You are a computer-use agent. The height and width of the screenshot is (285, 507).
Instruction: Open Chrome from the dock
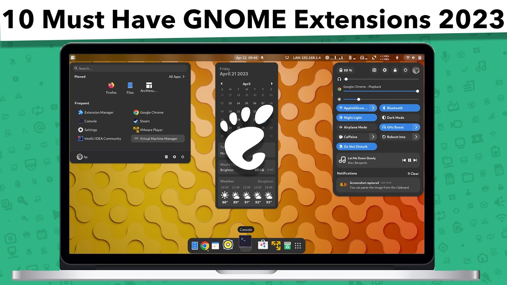point(205,246)
